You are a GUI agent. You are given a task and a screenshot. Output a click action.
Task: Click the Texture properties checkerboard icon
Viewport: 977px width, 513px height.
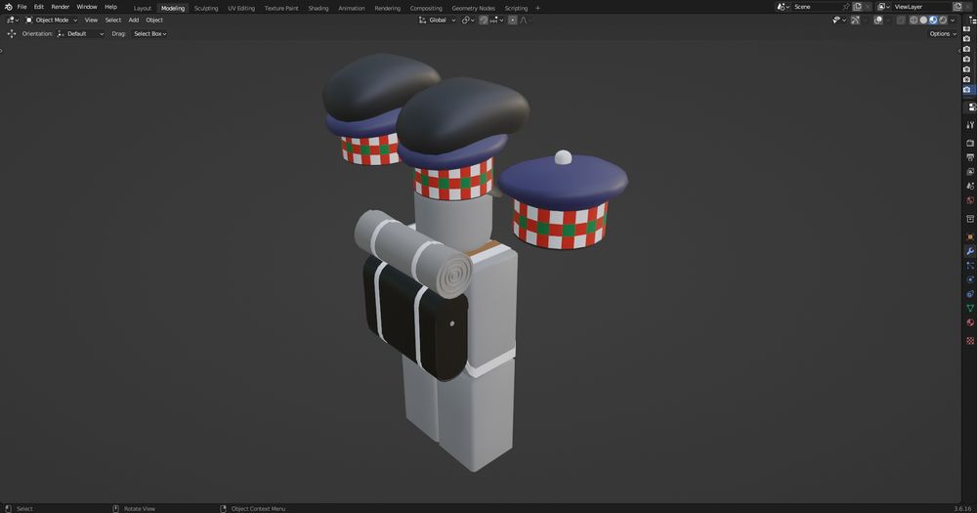970,341
